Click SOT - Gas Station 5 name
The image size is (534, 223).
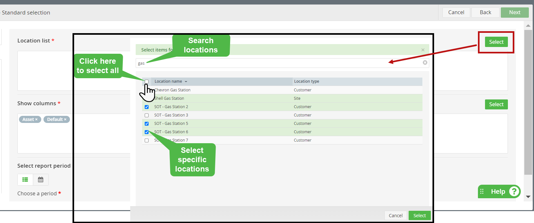pyautogui.click(x=171, y=124)
